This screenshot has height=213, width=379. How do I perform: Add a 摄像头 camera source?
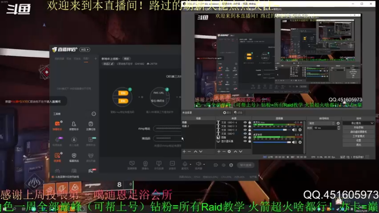145,165
